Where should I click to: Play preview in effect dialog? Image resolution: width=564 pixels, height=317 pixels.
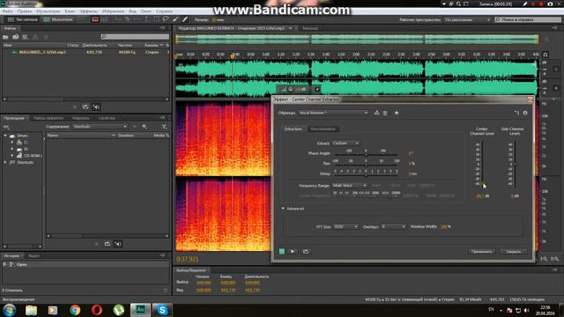(293, 251)
